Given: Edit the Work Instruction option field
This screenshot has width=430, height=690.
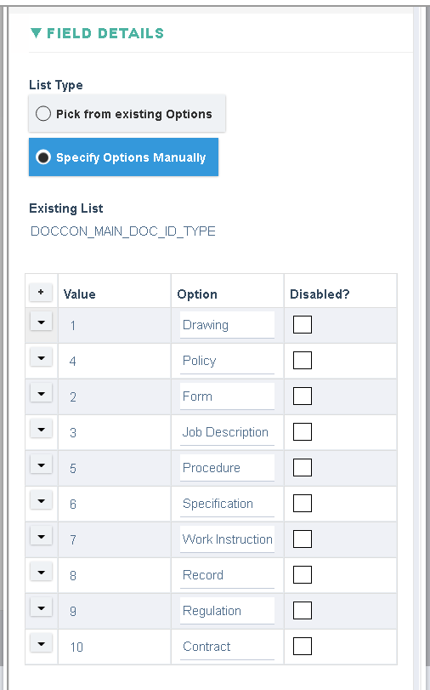Looking at the screenshot, I should [227, 539].
